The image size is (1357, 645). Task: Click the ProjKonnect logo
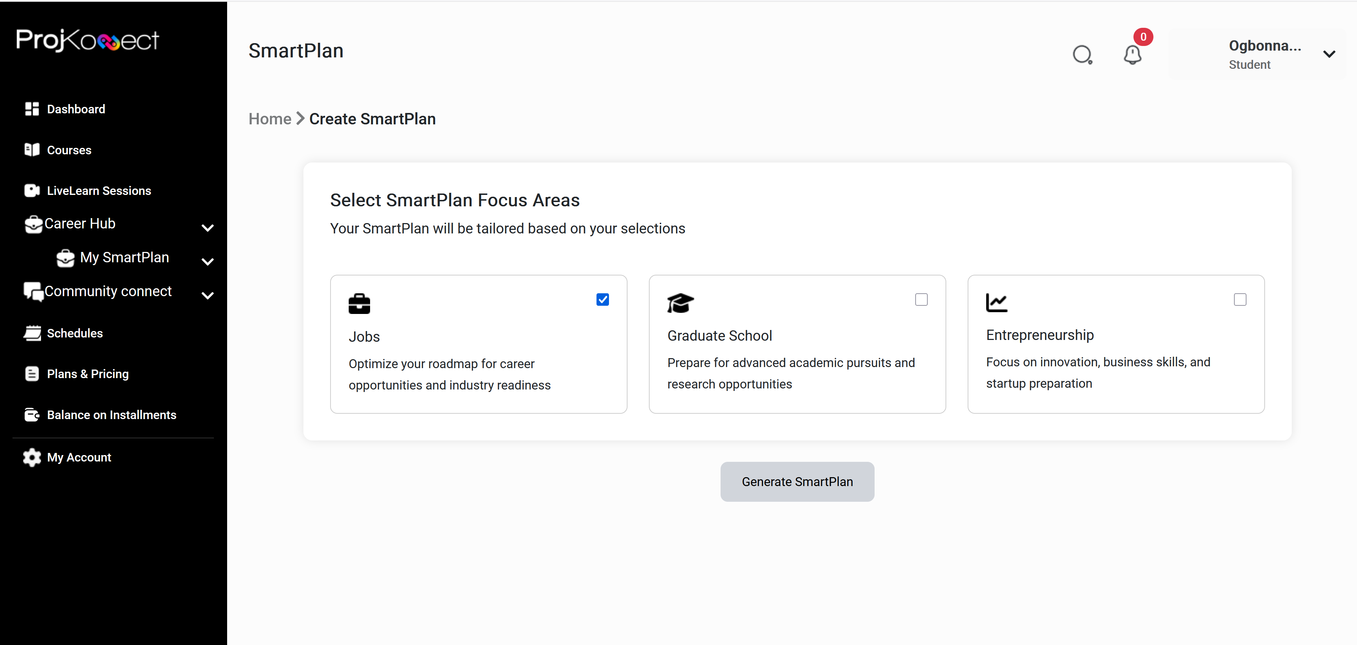click(87, 40)
